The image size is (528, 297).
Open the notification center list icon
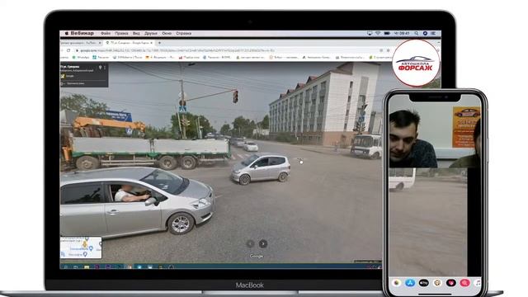433,33
